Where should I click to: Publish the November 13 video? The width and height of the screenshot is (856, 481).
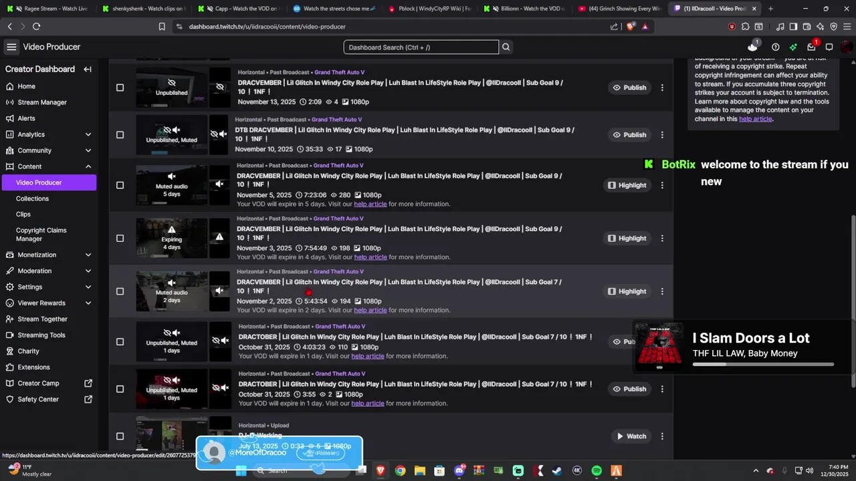point(629,88)
